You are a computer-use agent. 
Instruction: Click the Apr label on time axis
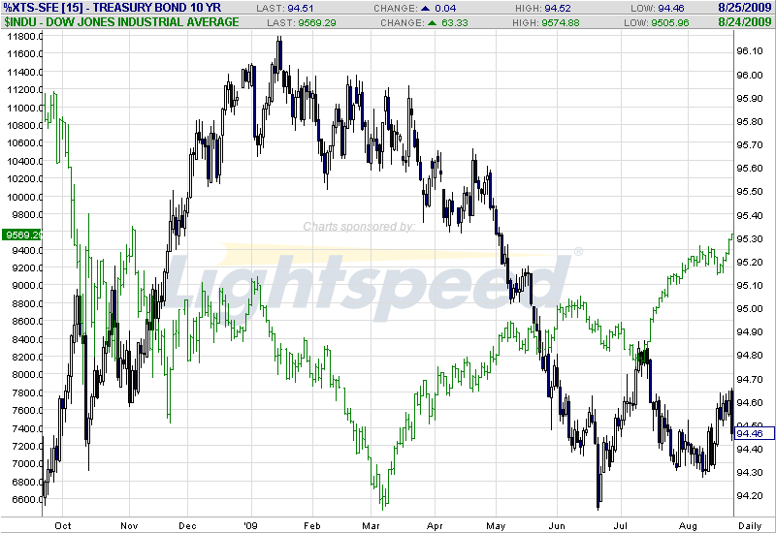[x=435, y=525]
